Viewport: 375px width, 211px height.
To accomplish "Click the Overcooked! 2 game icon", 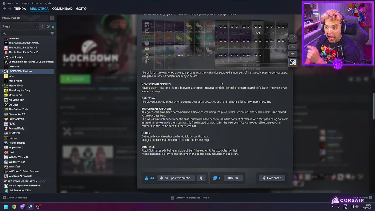I will (x=6, y=114).
